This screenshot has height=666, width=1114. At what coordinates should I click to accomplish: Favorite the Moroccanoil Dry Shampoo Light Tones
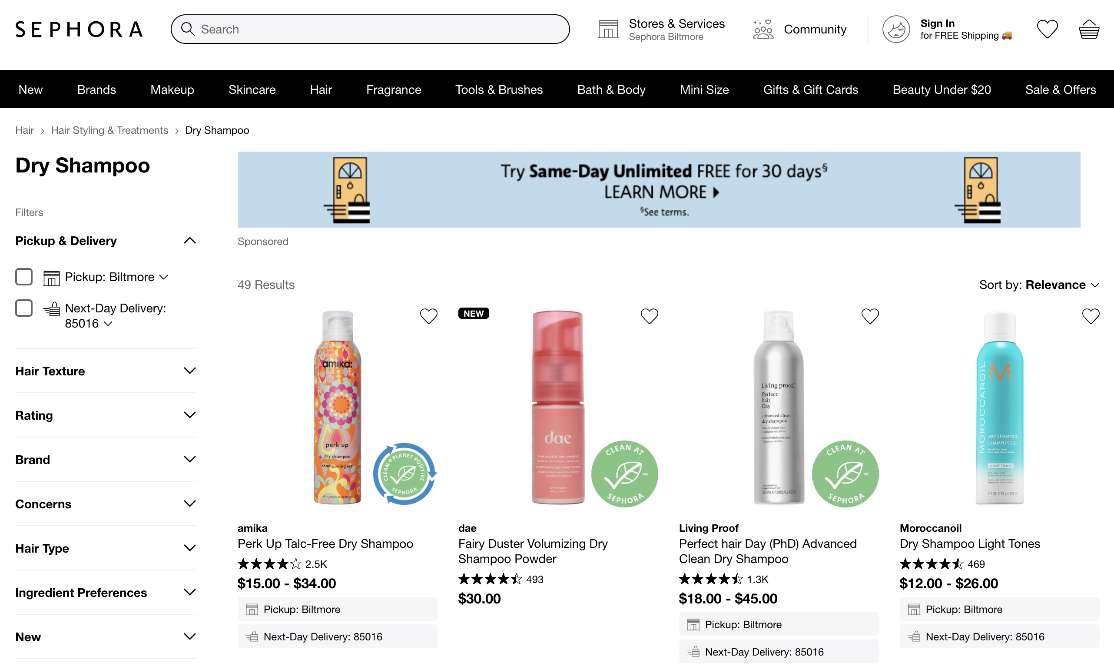point(1091,316)
